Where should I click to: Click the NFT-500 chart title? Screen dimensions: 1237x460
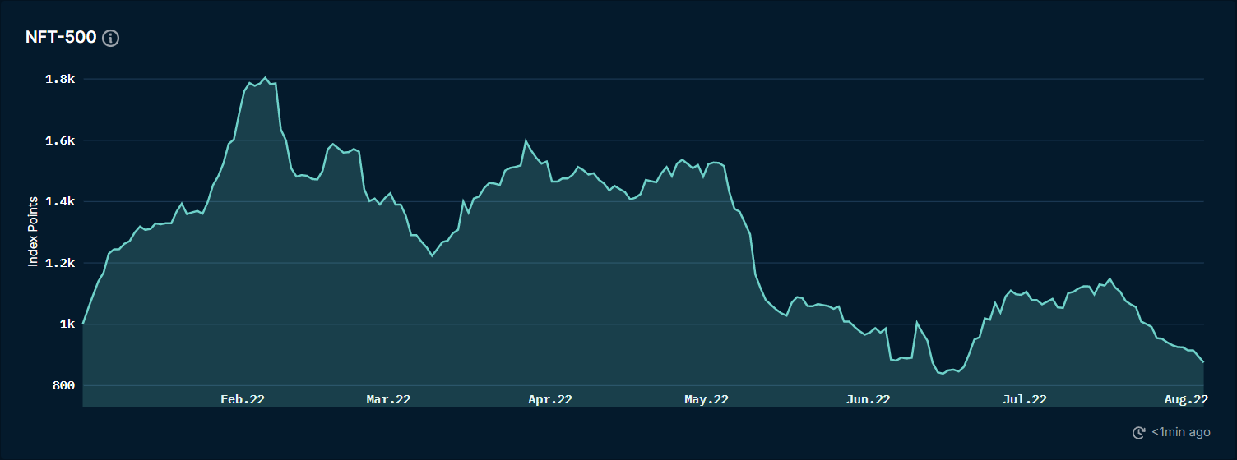point(61,38)
